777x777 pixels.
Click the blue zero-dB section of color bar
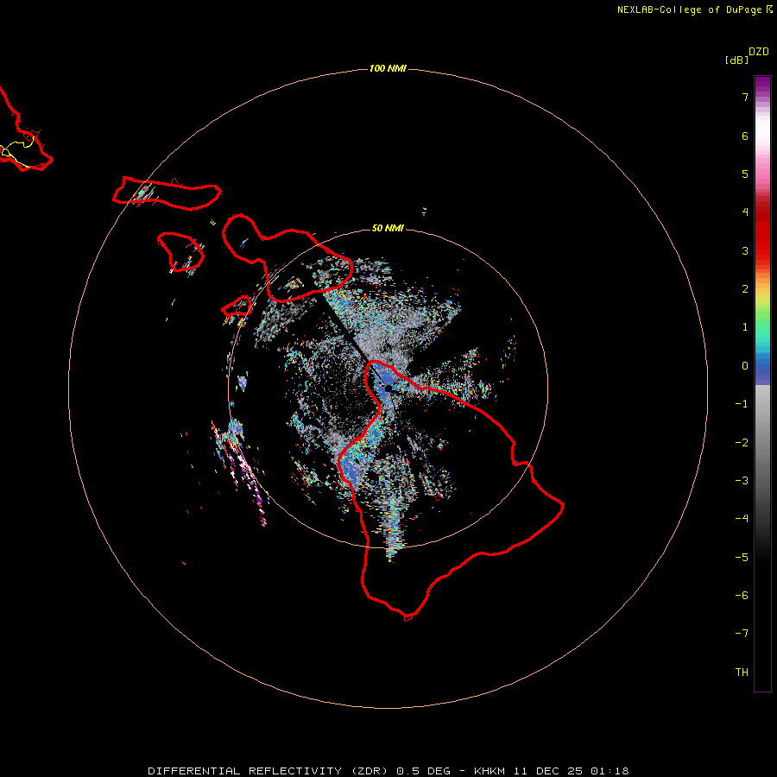[x=762, y=370]
